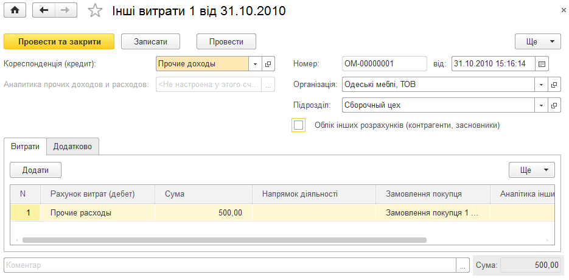This screenshot has width=569, height=280.
Task: Expand the Підрозділ dropdown list
Action: (541, 106)
